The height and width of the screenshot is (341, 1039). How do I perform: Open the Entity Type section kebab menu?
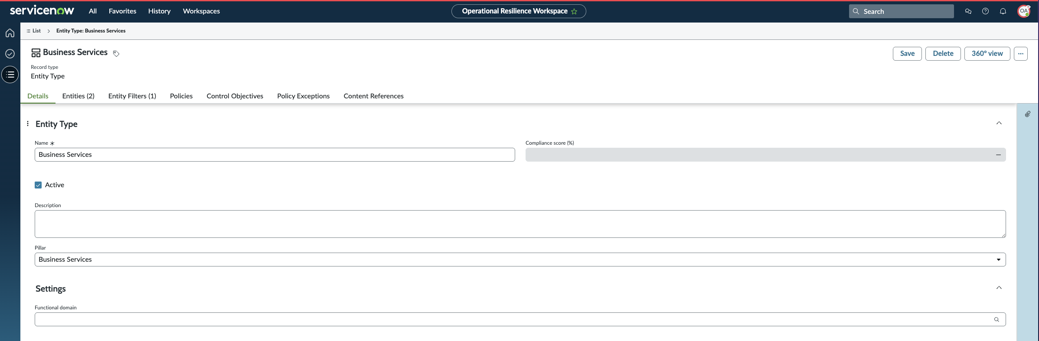(28, 123)
